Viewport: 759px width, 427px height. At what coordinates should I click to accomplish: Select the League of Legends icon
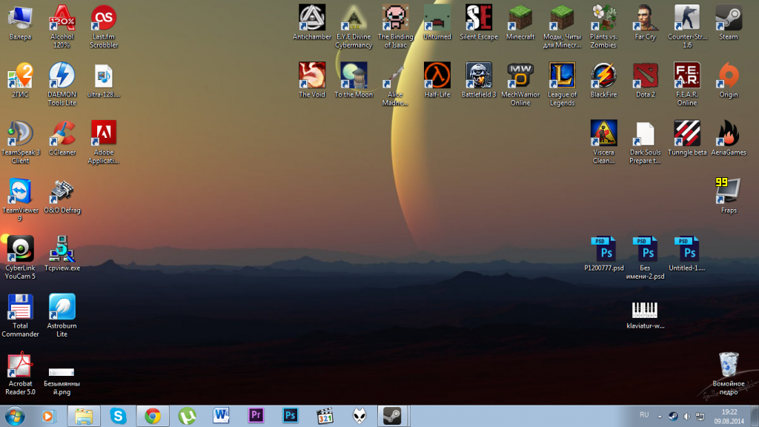coord(562,76)
